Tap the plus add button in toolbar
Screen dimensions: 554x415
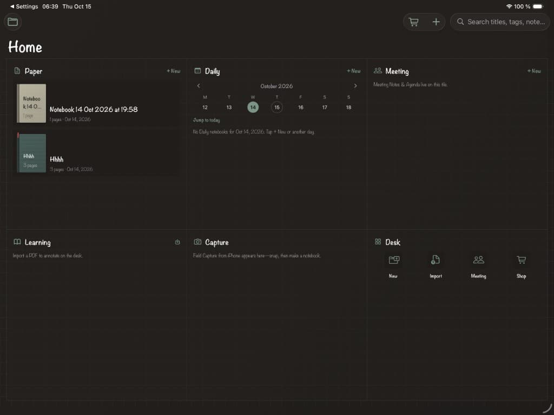(436, 22)
